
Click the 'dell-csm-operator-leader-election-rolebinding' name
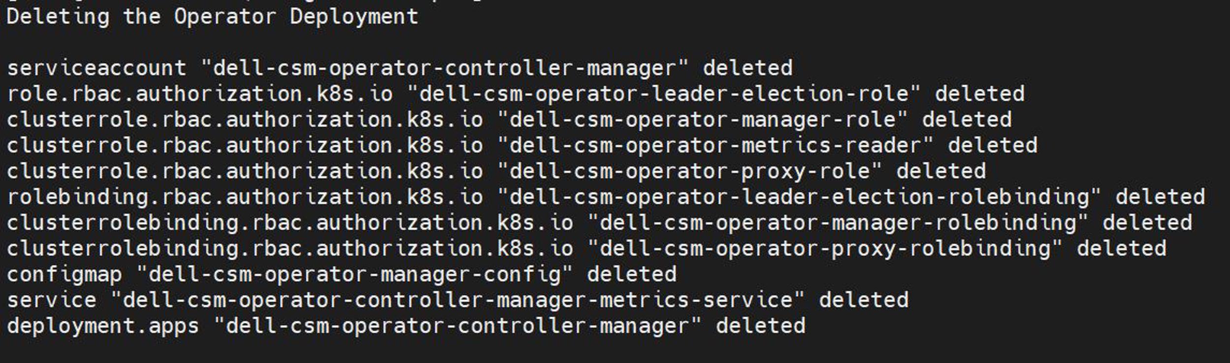coord(799,197)
